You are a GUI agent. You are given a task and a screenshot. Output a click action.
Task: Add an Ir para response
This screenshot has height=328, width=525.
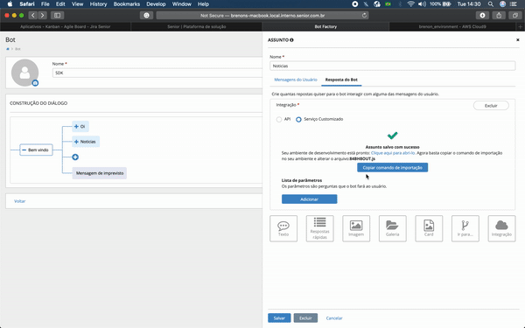[x=465, y=228]
